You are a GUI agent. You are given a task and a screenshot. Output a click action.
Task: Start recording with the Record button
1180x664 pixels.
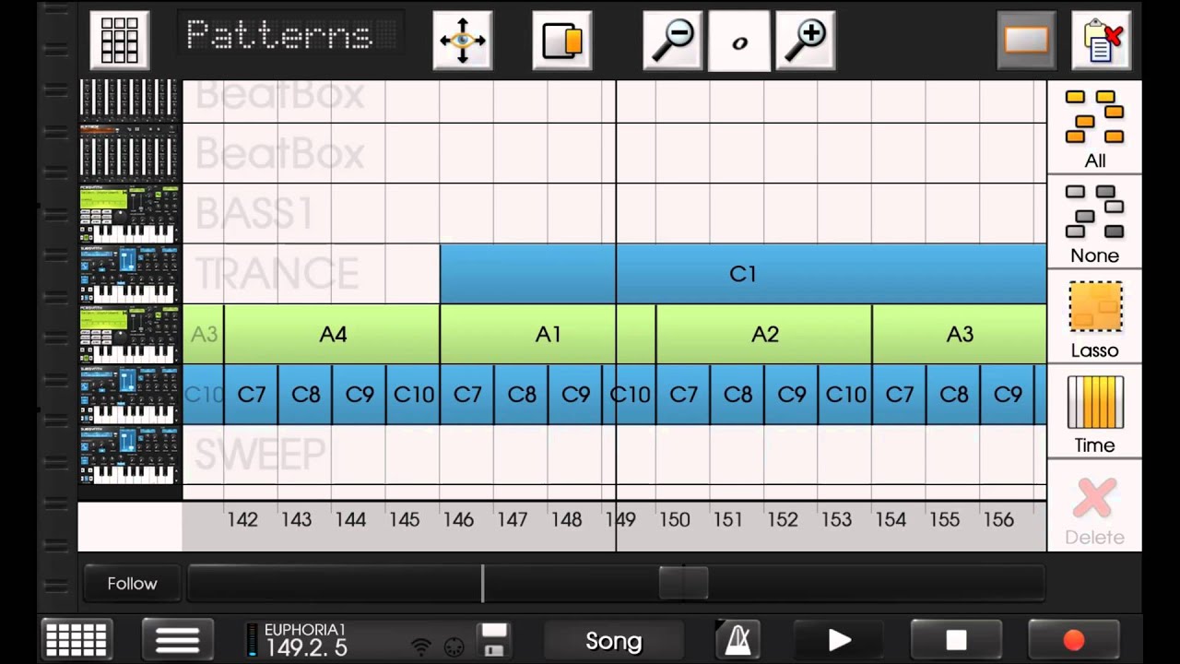tap(1074, 640)
